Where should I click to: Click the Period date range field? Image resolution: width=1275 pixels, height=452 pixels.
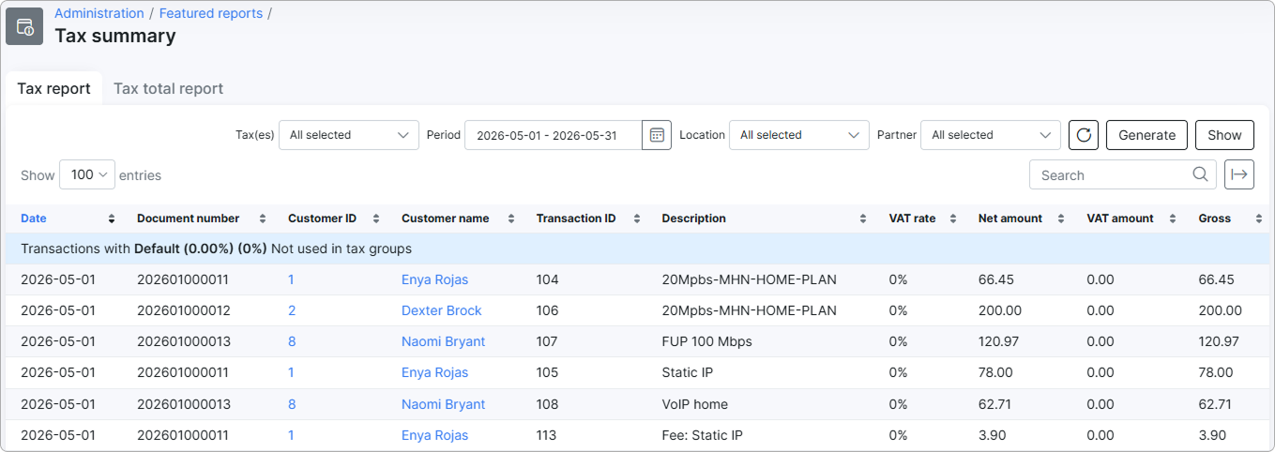click(554, 135)
